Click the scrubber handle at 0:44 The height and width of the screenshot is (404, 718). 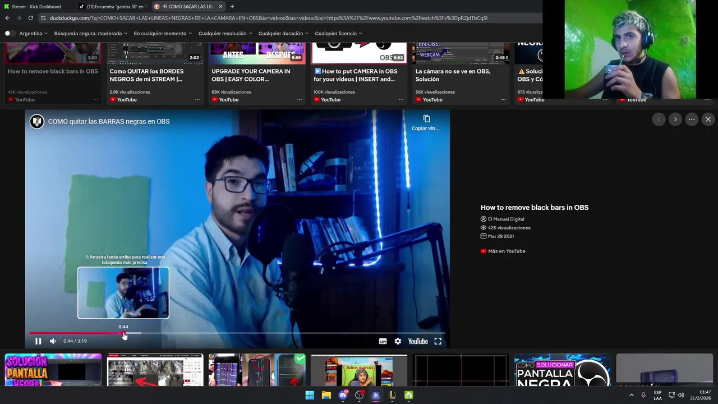pyautogui.click(x=123, y=333)
